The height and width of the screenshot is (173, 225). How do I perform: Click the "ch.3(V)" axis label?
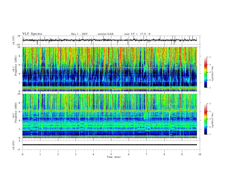pyautogui.click(x=14, y=145)
